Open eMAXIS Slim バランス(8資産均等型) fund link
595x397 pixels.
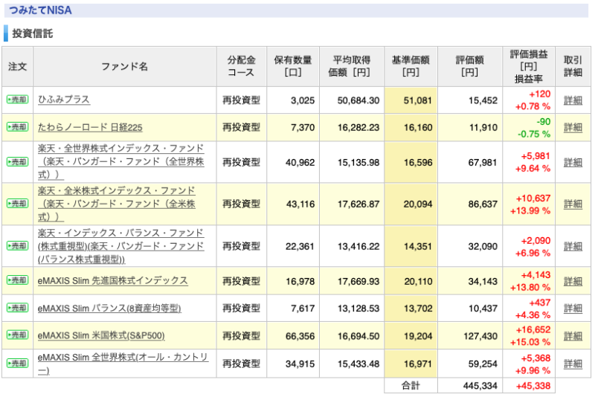click(x=109, y=309)
